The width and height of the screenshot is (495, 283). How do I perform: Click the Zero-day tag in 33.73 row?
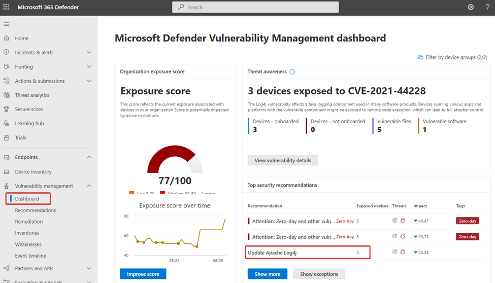pyautogui.click(x=467, y=237)
